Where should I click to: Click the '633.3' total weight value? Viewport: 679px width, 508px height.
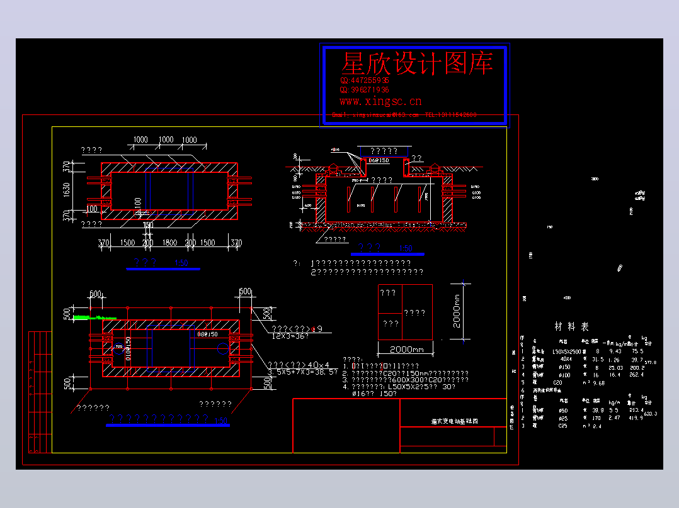click(651, 414)
